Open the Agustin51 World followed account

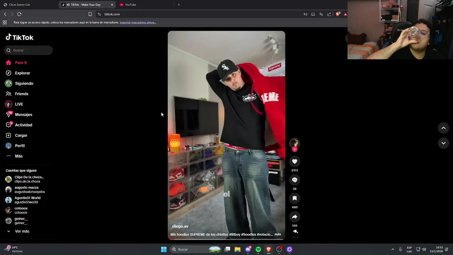pyautogui.click(x=23, y=200)
